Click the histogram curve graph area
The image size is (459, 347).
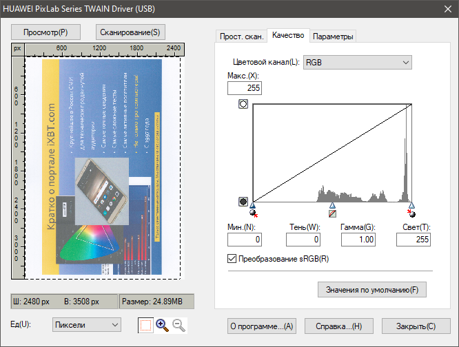tap(332, 153)
